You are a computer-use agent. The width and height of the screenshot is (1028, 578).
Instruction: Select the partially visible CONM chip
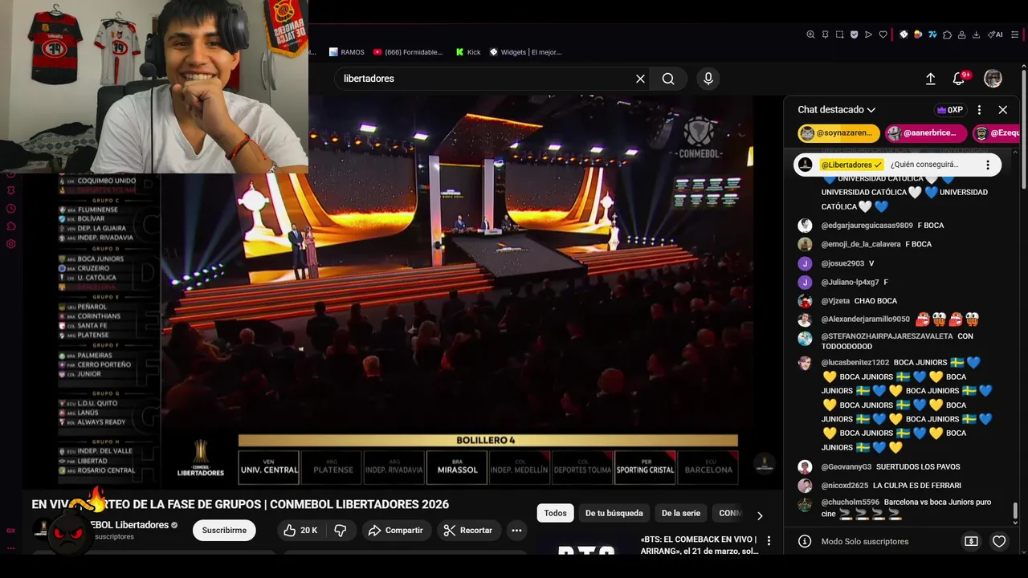(x=729, y=513)
